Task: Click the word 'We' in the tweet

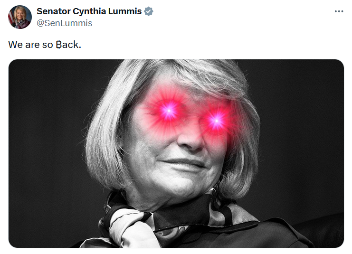Action: click(16, 45)
